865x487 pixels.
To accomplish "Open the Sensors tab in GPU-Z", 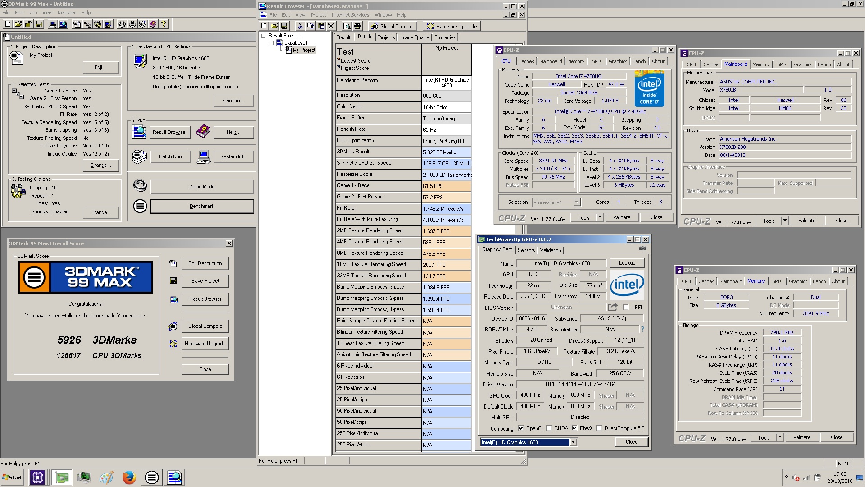I will tap(526, 250).
